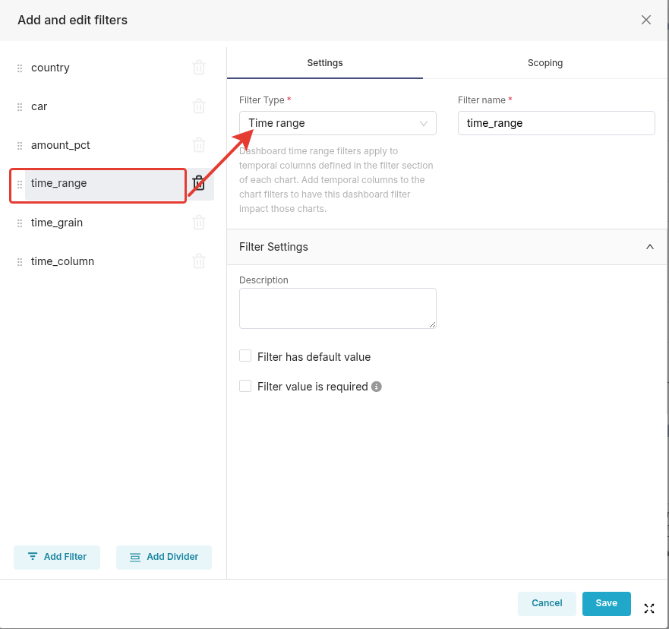The width and height of the screenshot is (669, 629).
Task: Click in the Filter name input field
Action: pyautogui.click(x=556, y=123)
